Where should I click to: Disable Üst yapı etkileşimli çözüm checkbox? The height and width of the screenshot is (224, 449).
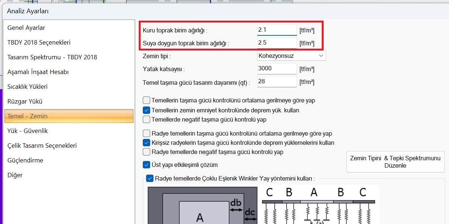(x=146, y=165)
